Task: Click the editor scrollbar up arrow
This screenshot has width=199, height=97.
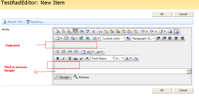Action: coord(189,70)
